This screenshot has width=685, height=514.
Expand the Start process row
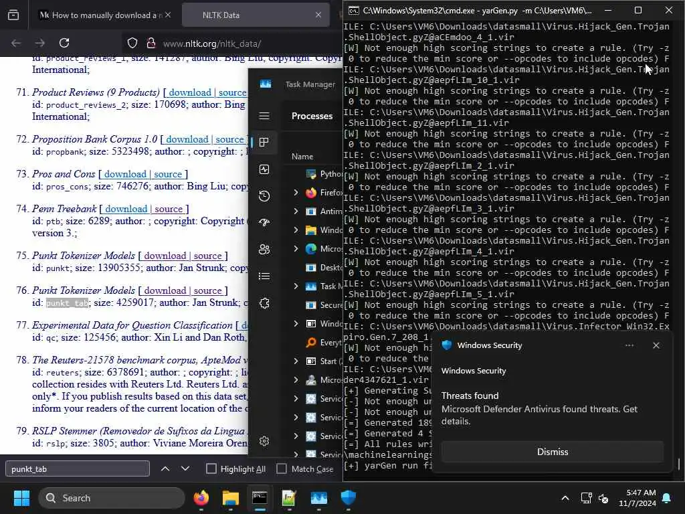[296, 361]
